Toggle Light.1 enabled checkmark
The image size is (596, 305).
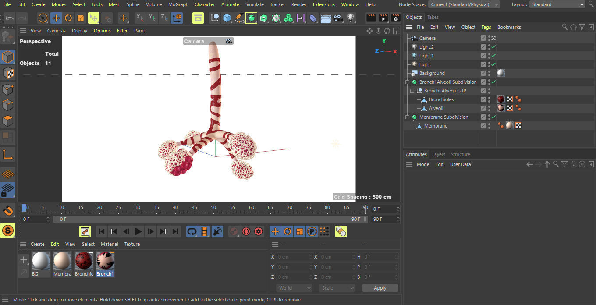494,56
